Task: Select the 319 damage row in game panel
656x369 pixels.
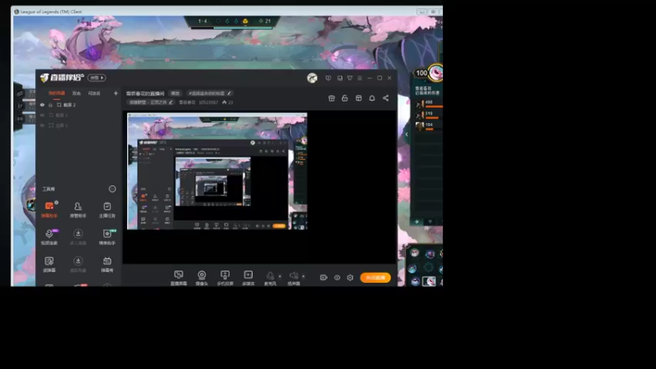Action: 429,116
